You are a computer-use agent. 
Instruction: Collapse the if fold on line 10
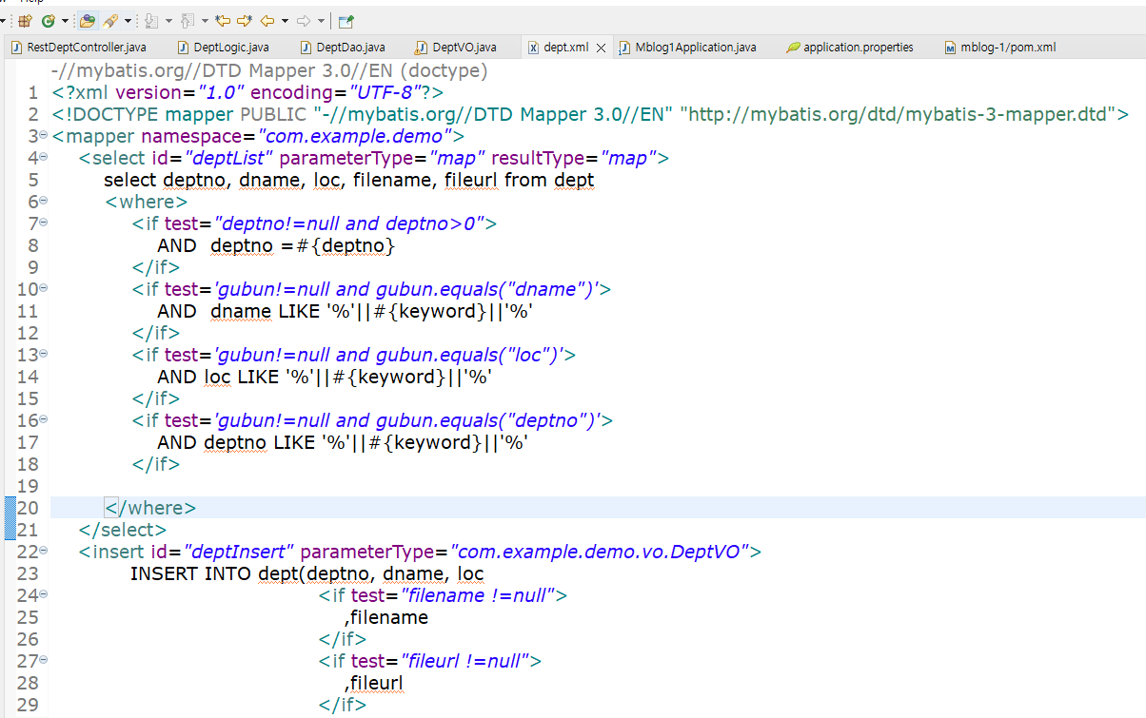pyautogui.click(x=44, y=289)
